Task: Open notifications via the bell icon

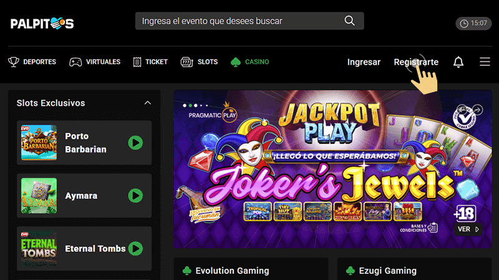Action: [x=458, y=62]
